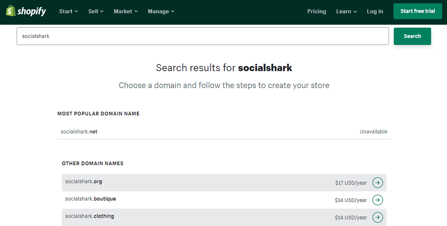The height and width of the screenshot is (226, 447).
Task: Click the Start free trial button
Action: 417,11
